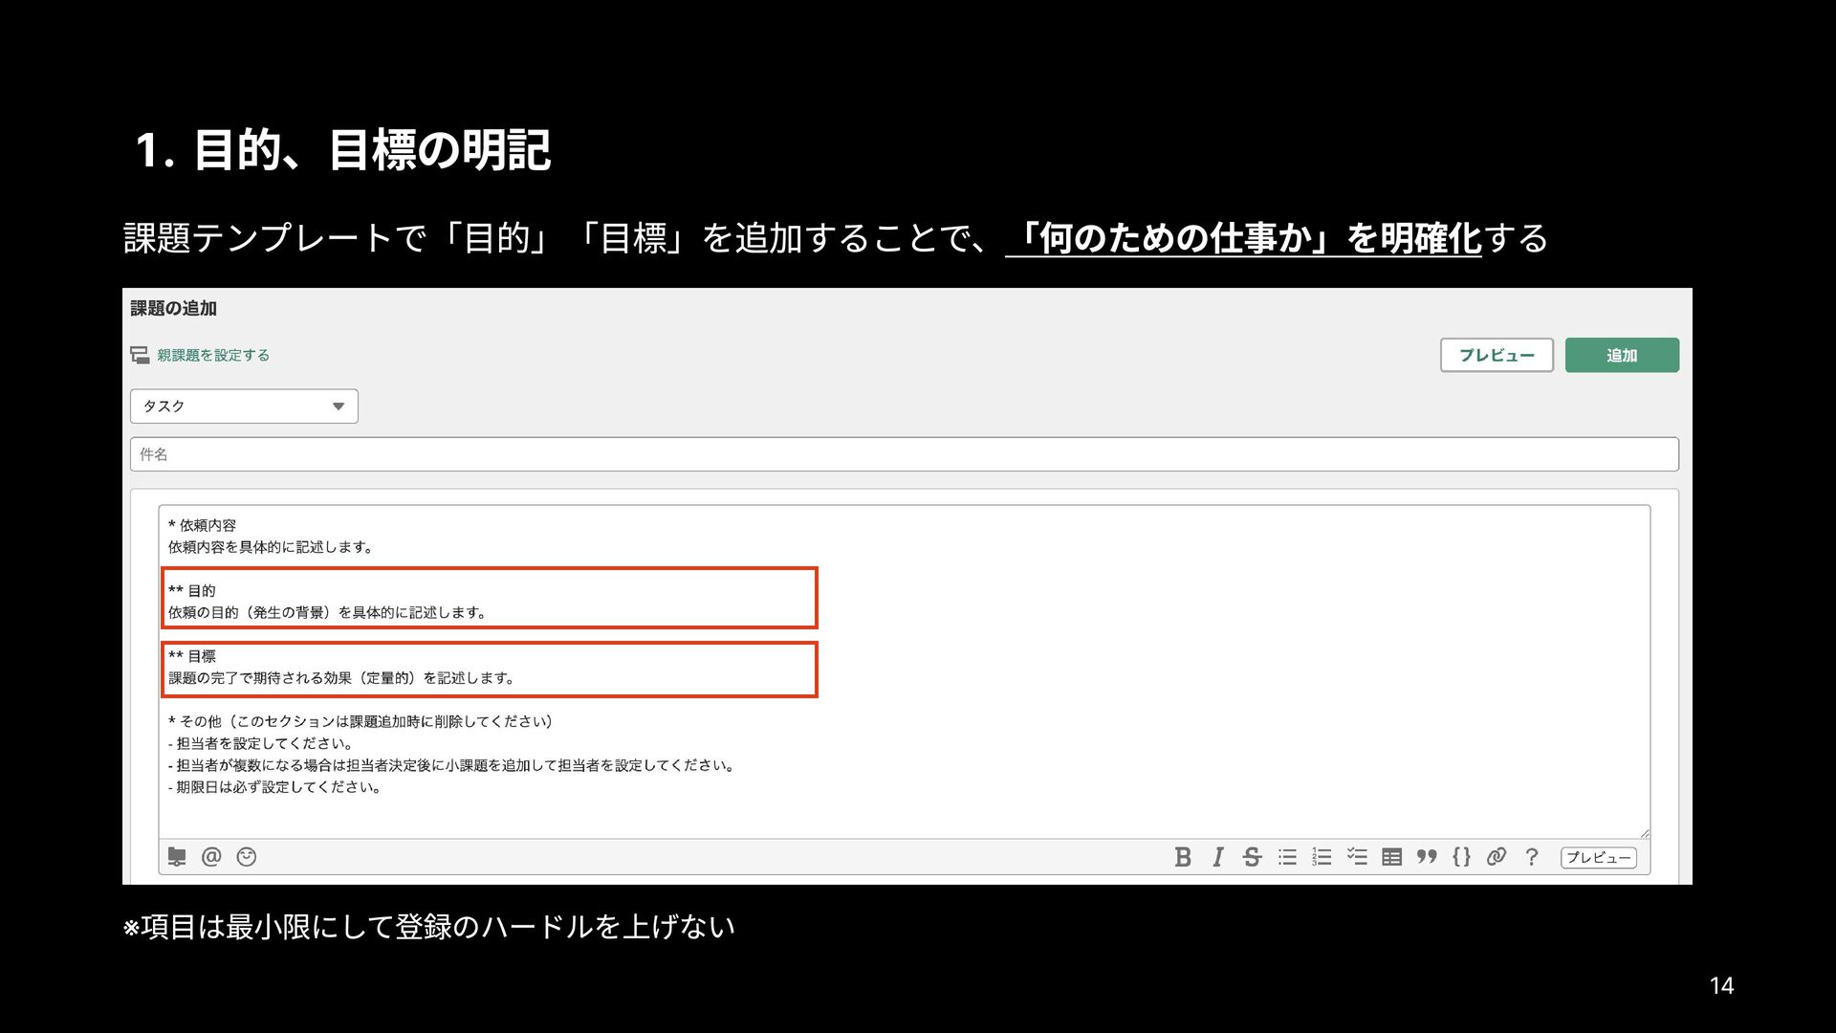Image resolution: width=1836 pixels, height=1033 pixels.
Task: Click the small プレビュー button in the editor toolbar
Action: [x=1598, y=857]
